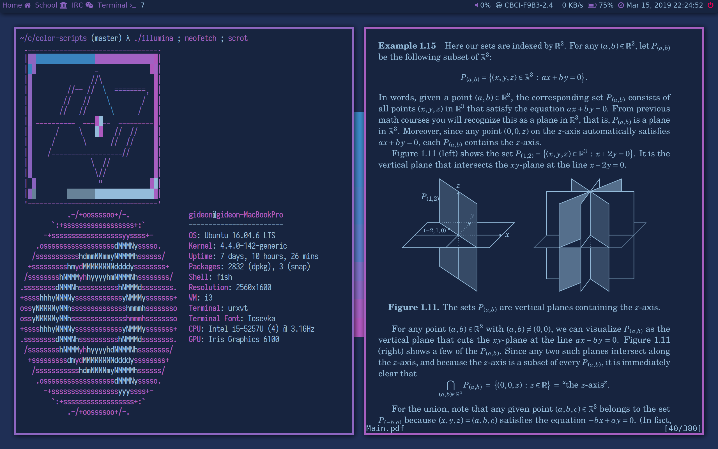Click the clock icon
The height and width of the screenshot is (449, 718).
pyautogui.click(x=621, y=5)
